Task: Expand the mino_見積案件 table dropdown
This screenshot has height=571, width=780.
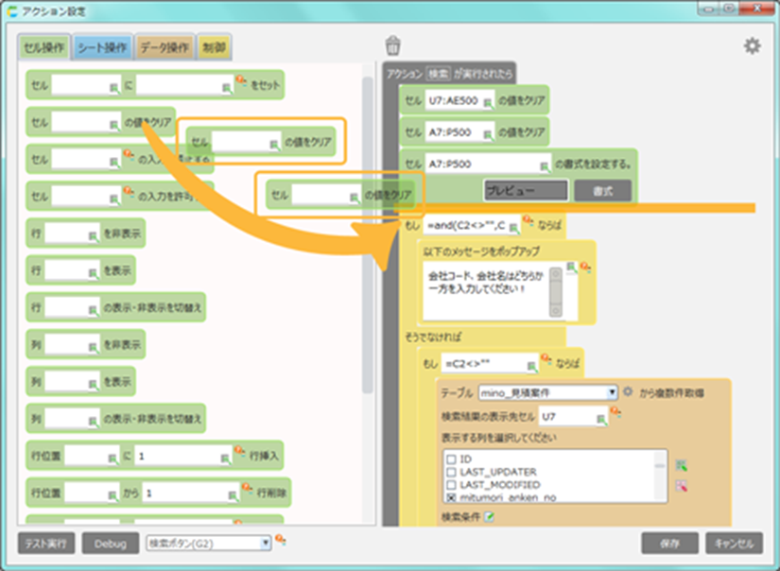Action: pos(613,391)
